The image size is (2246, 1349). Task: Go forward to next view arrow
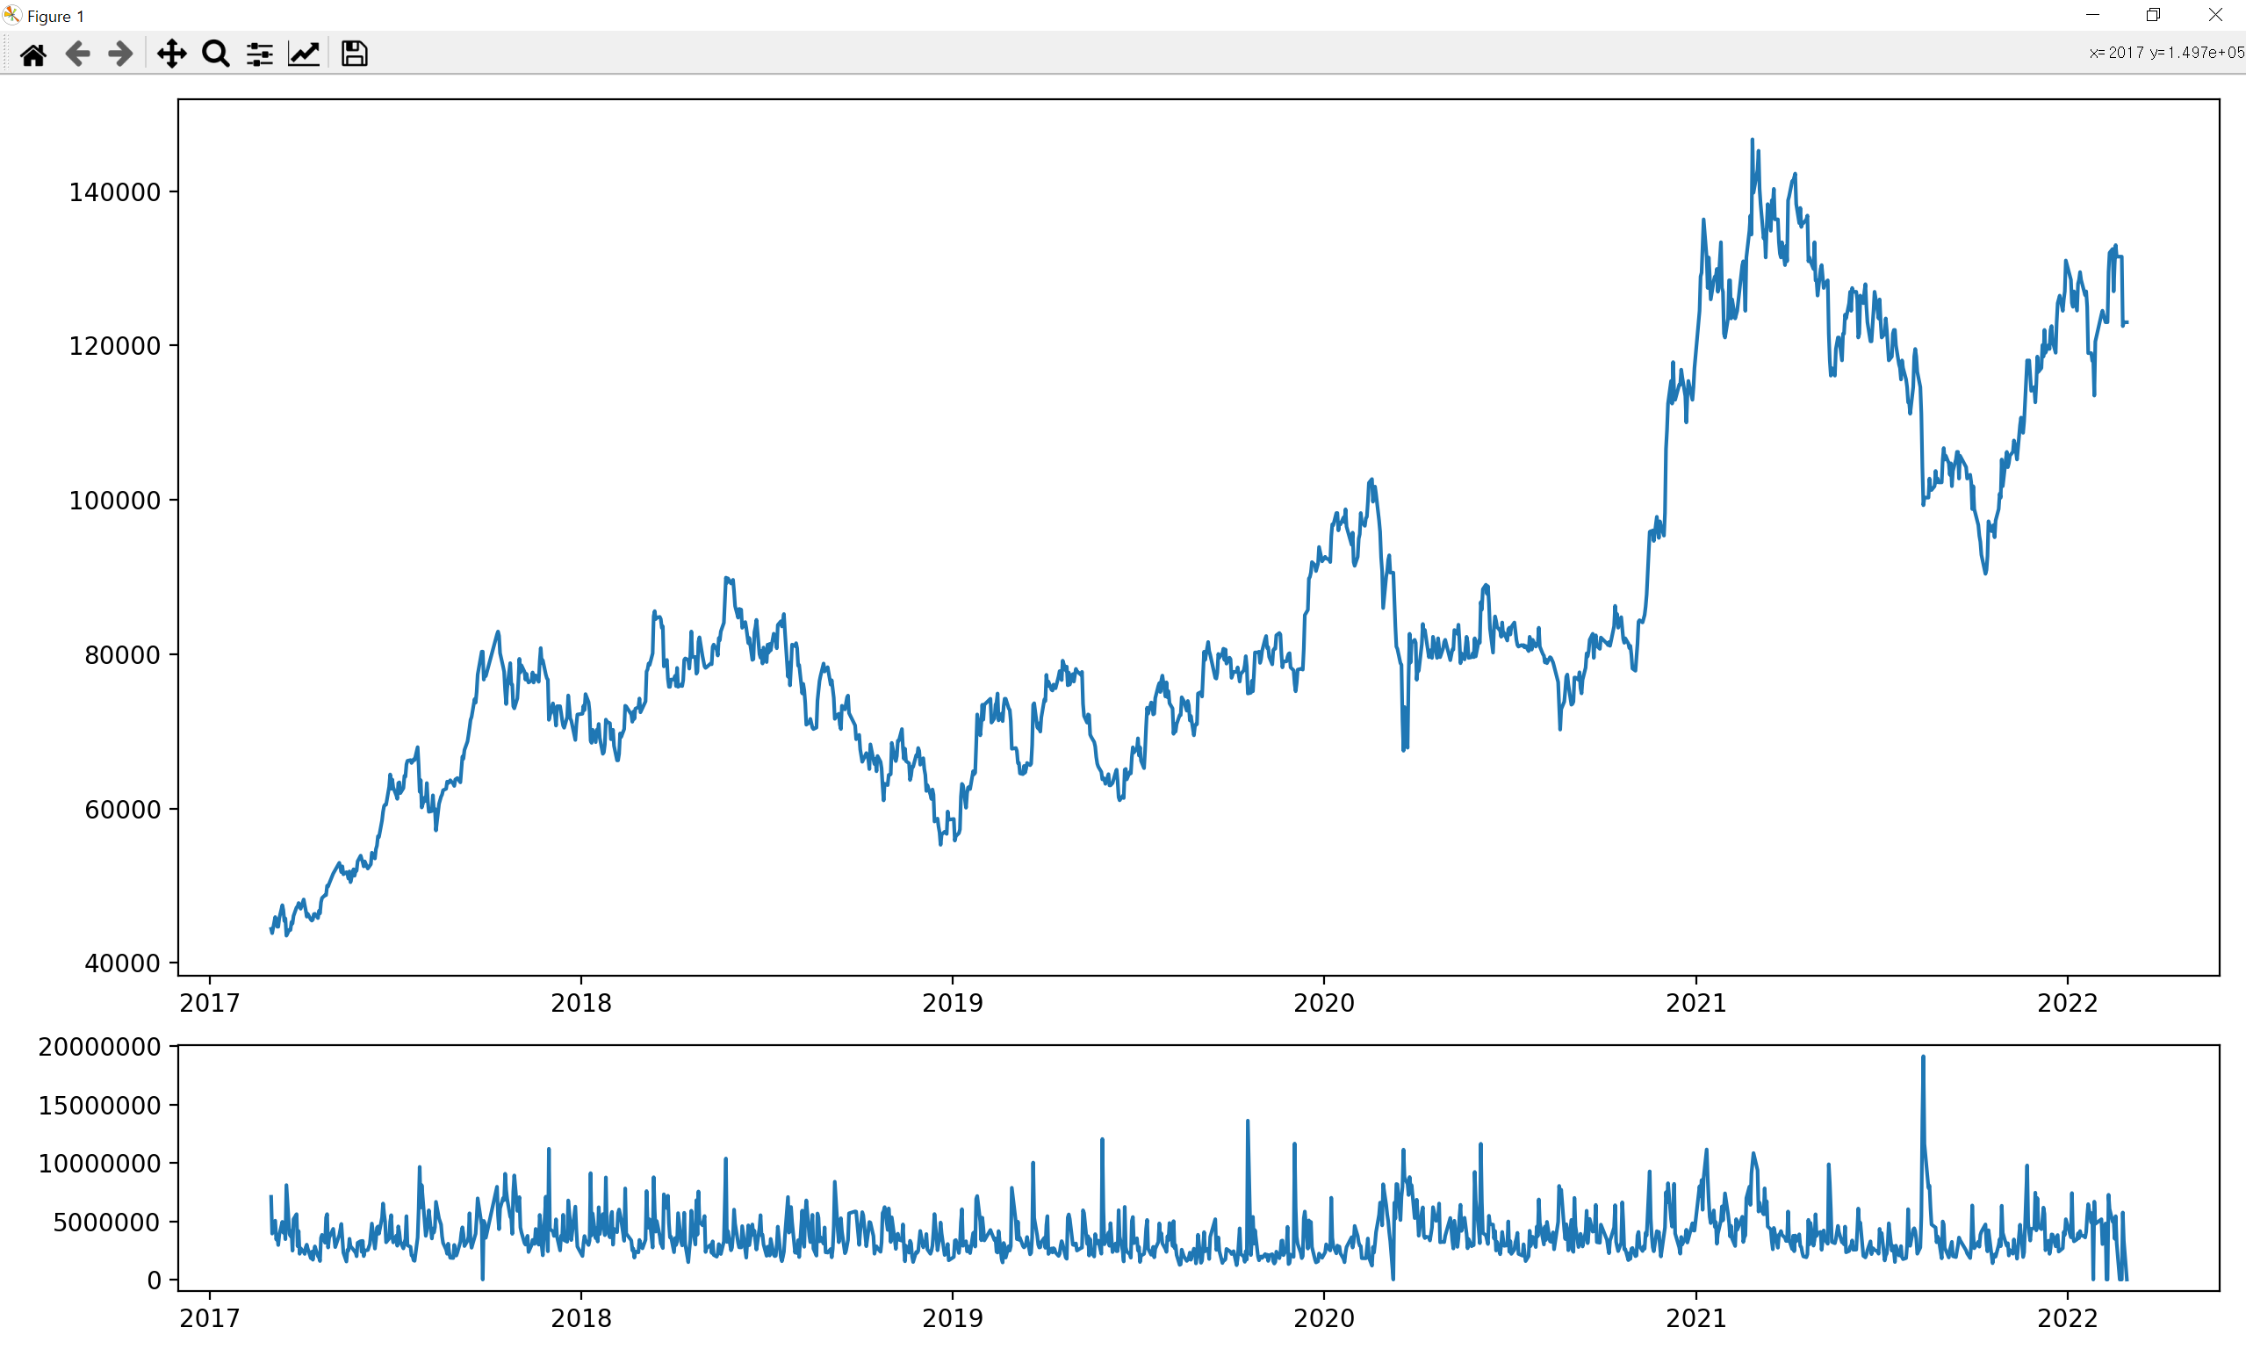pyautogui.click(x=120, y=54)
